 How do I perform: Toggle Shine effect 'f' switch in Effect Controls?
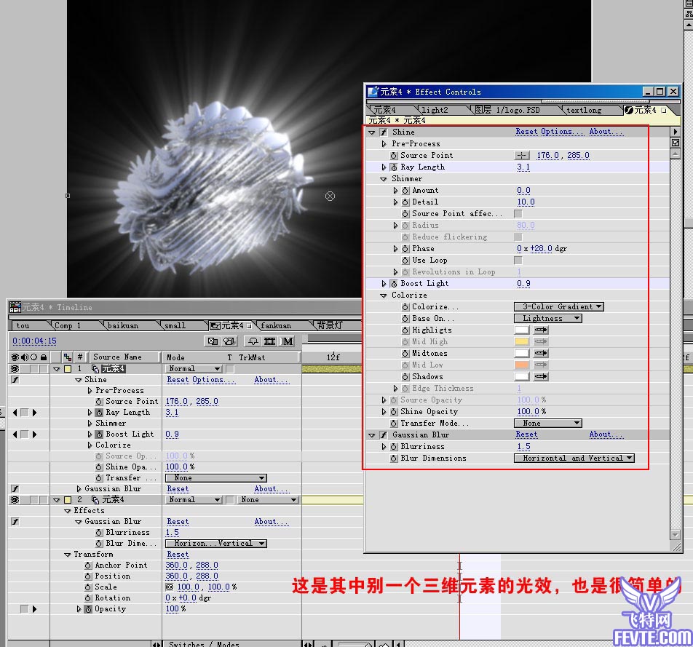click(383, 132)
